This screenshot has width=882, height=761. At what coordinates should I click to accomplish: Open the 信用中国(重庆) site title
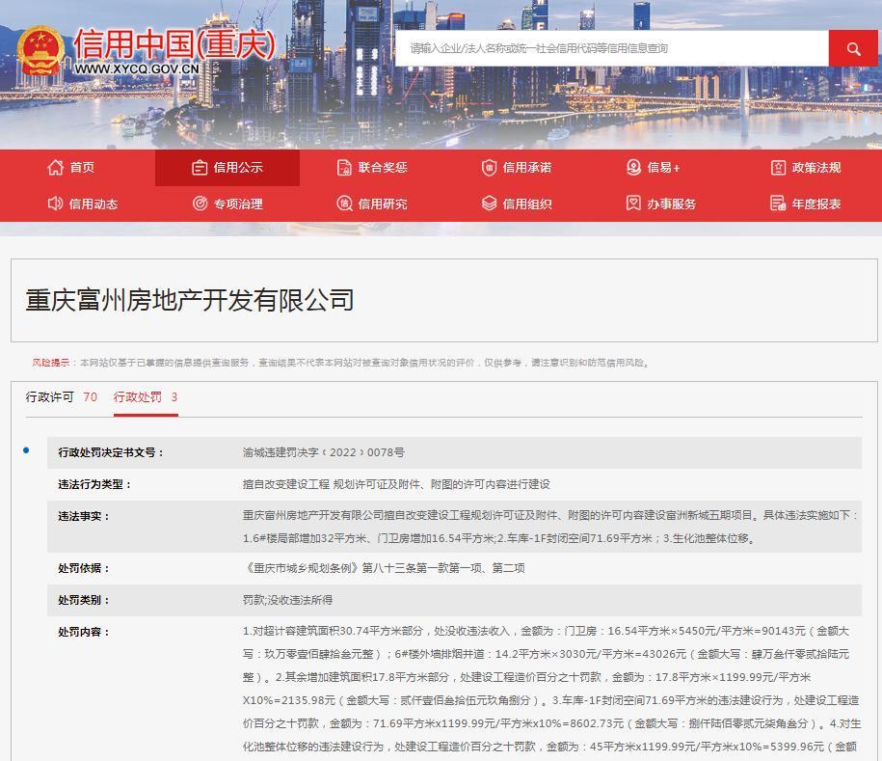pyautogui.click(x=174, y=44)
